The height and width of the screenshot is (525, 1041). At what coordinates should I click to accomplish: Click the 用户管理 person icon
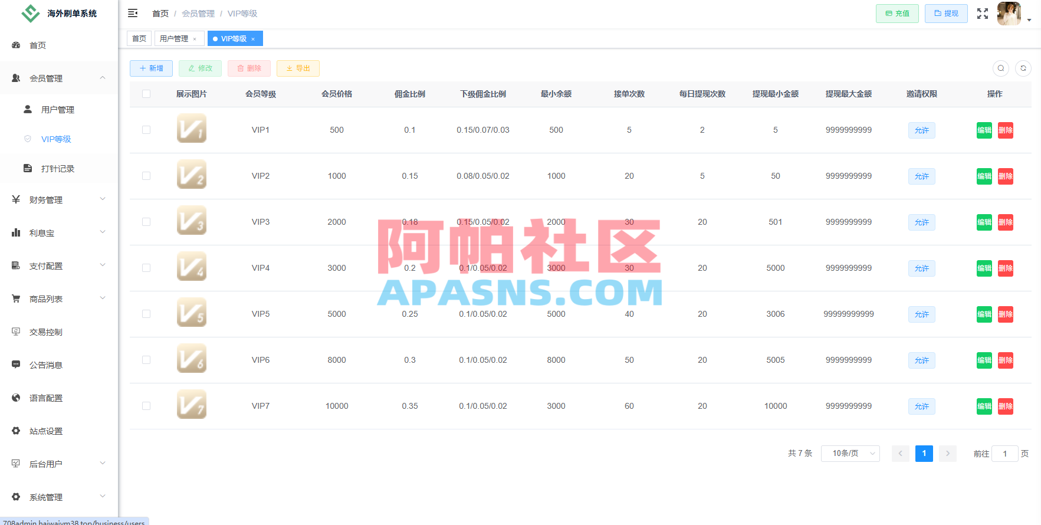tap(28, 109)
